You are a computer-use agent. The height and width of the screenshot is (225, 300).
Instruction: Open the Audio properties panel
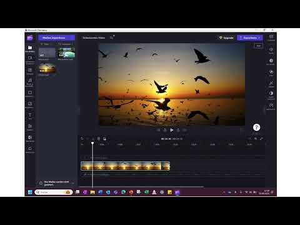point(271,51)
